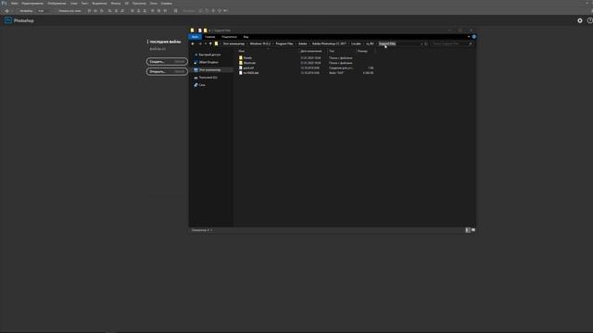The image size is (593, 333).
Task: Switch to the Поделиться tab in Explorer
Action: click(x=229, y=37)
